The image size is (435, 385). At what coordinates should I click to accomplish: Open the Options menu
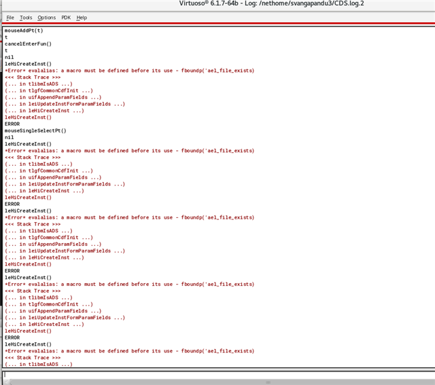(x=47, y=18)
